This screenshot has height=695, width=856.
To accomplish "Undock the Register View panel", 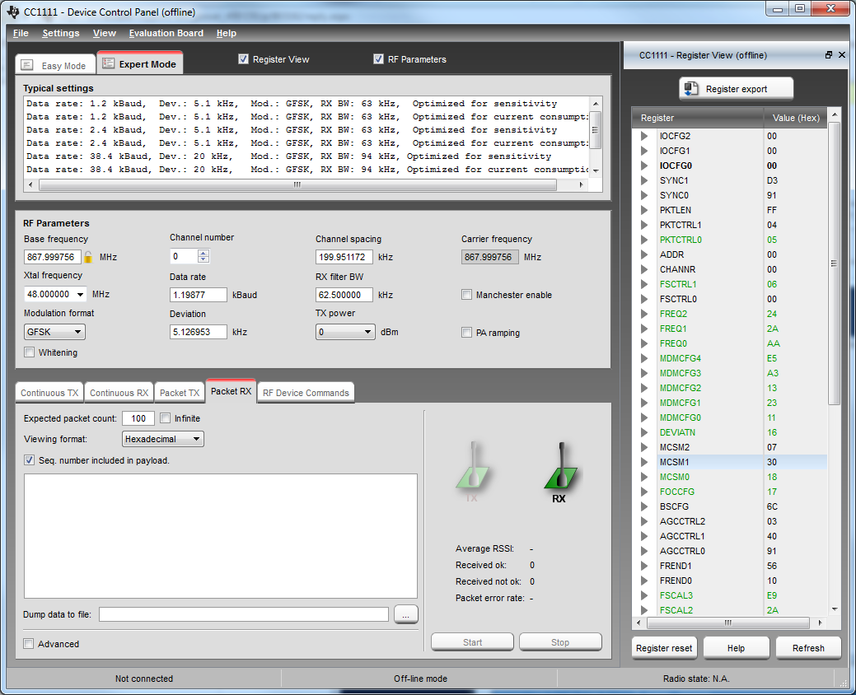I will click(x=828, y=55).
